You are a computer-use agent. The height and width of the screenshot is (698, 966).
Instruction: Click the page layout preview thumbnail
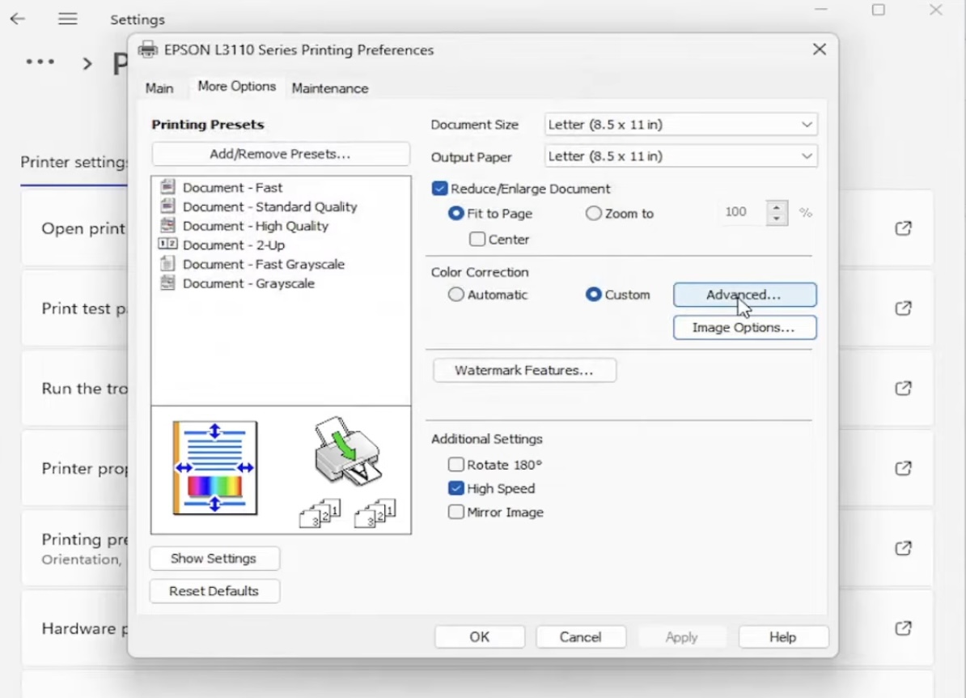pos(215,468)
